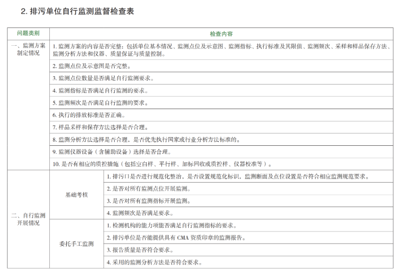Click row '4. 采用的监测分析方法是否符合要求'
Screen dimensions: 400x271
(x=248, y=262)
